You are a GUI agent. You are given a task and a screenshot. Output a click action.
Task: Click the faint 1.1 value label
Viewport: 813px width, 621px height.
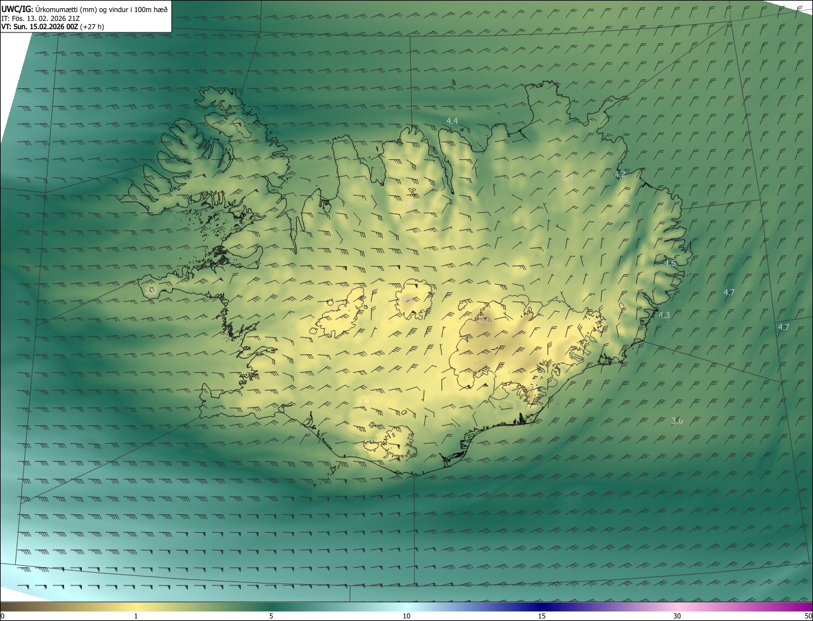point(366,401)
